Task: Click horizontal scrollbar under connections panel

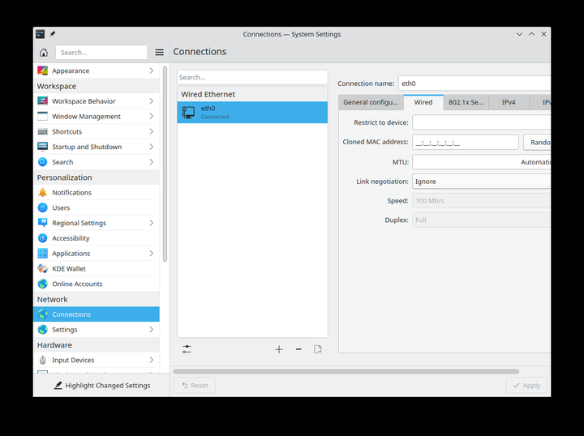Action: pos(346,371)
